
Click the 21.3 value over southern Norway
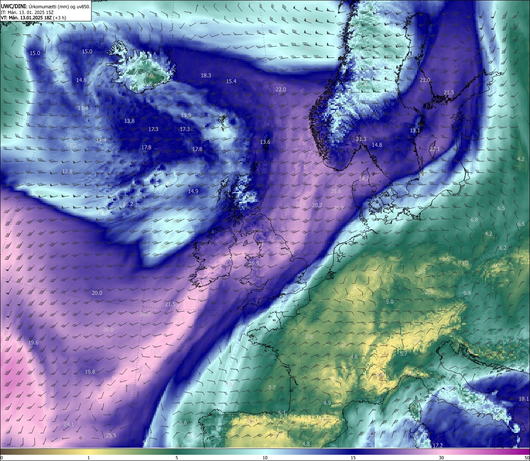(x=361, y=139)
